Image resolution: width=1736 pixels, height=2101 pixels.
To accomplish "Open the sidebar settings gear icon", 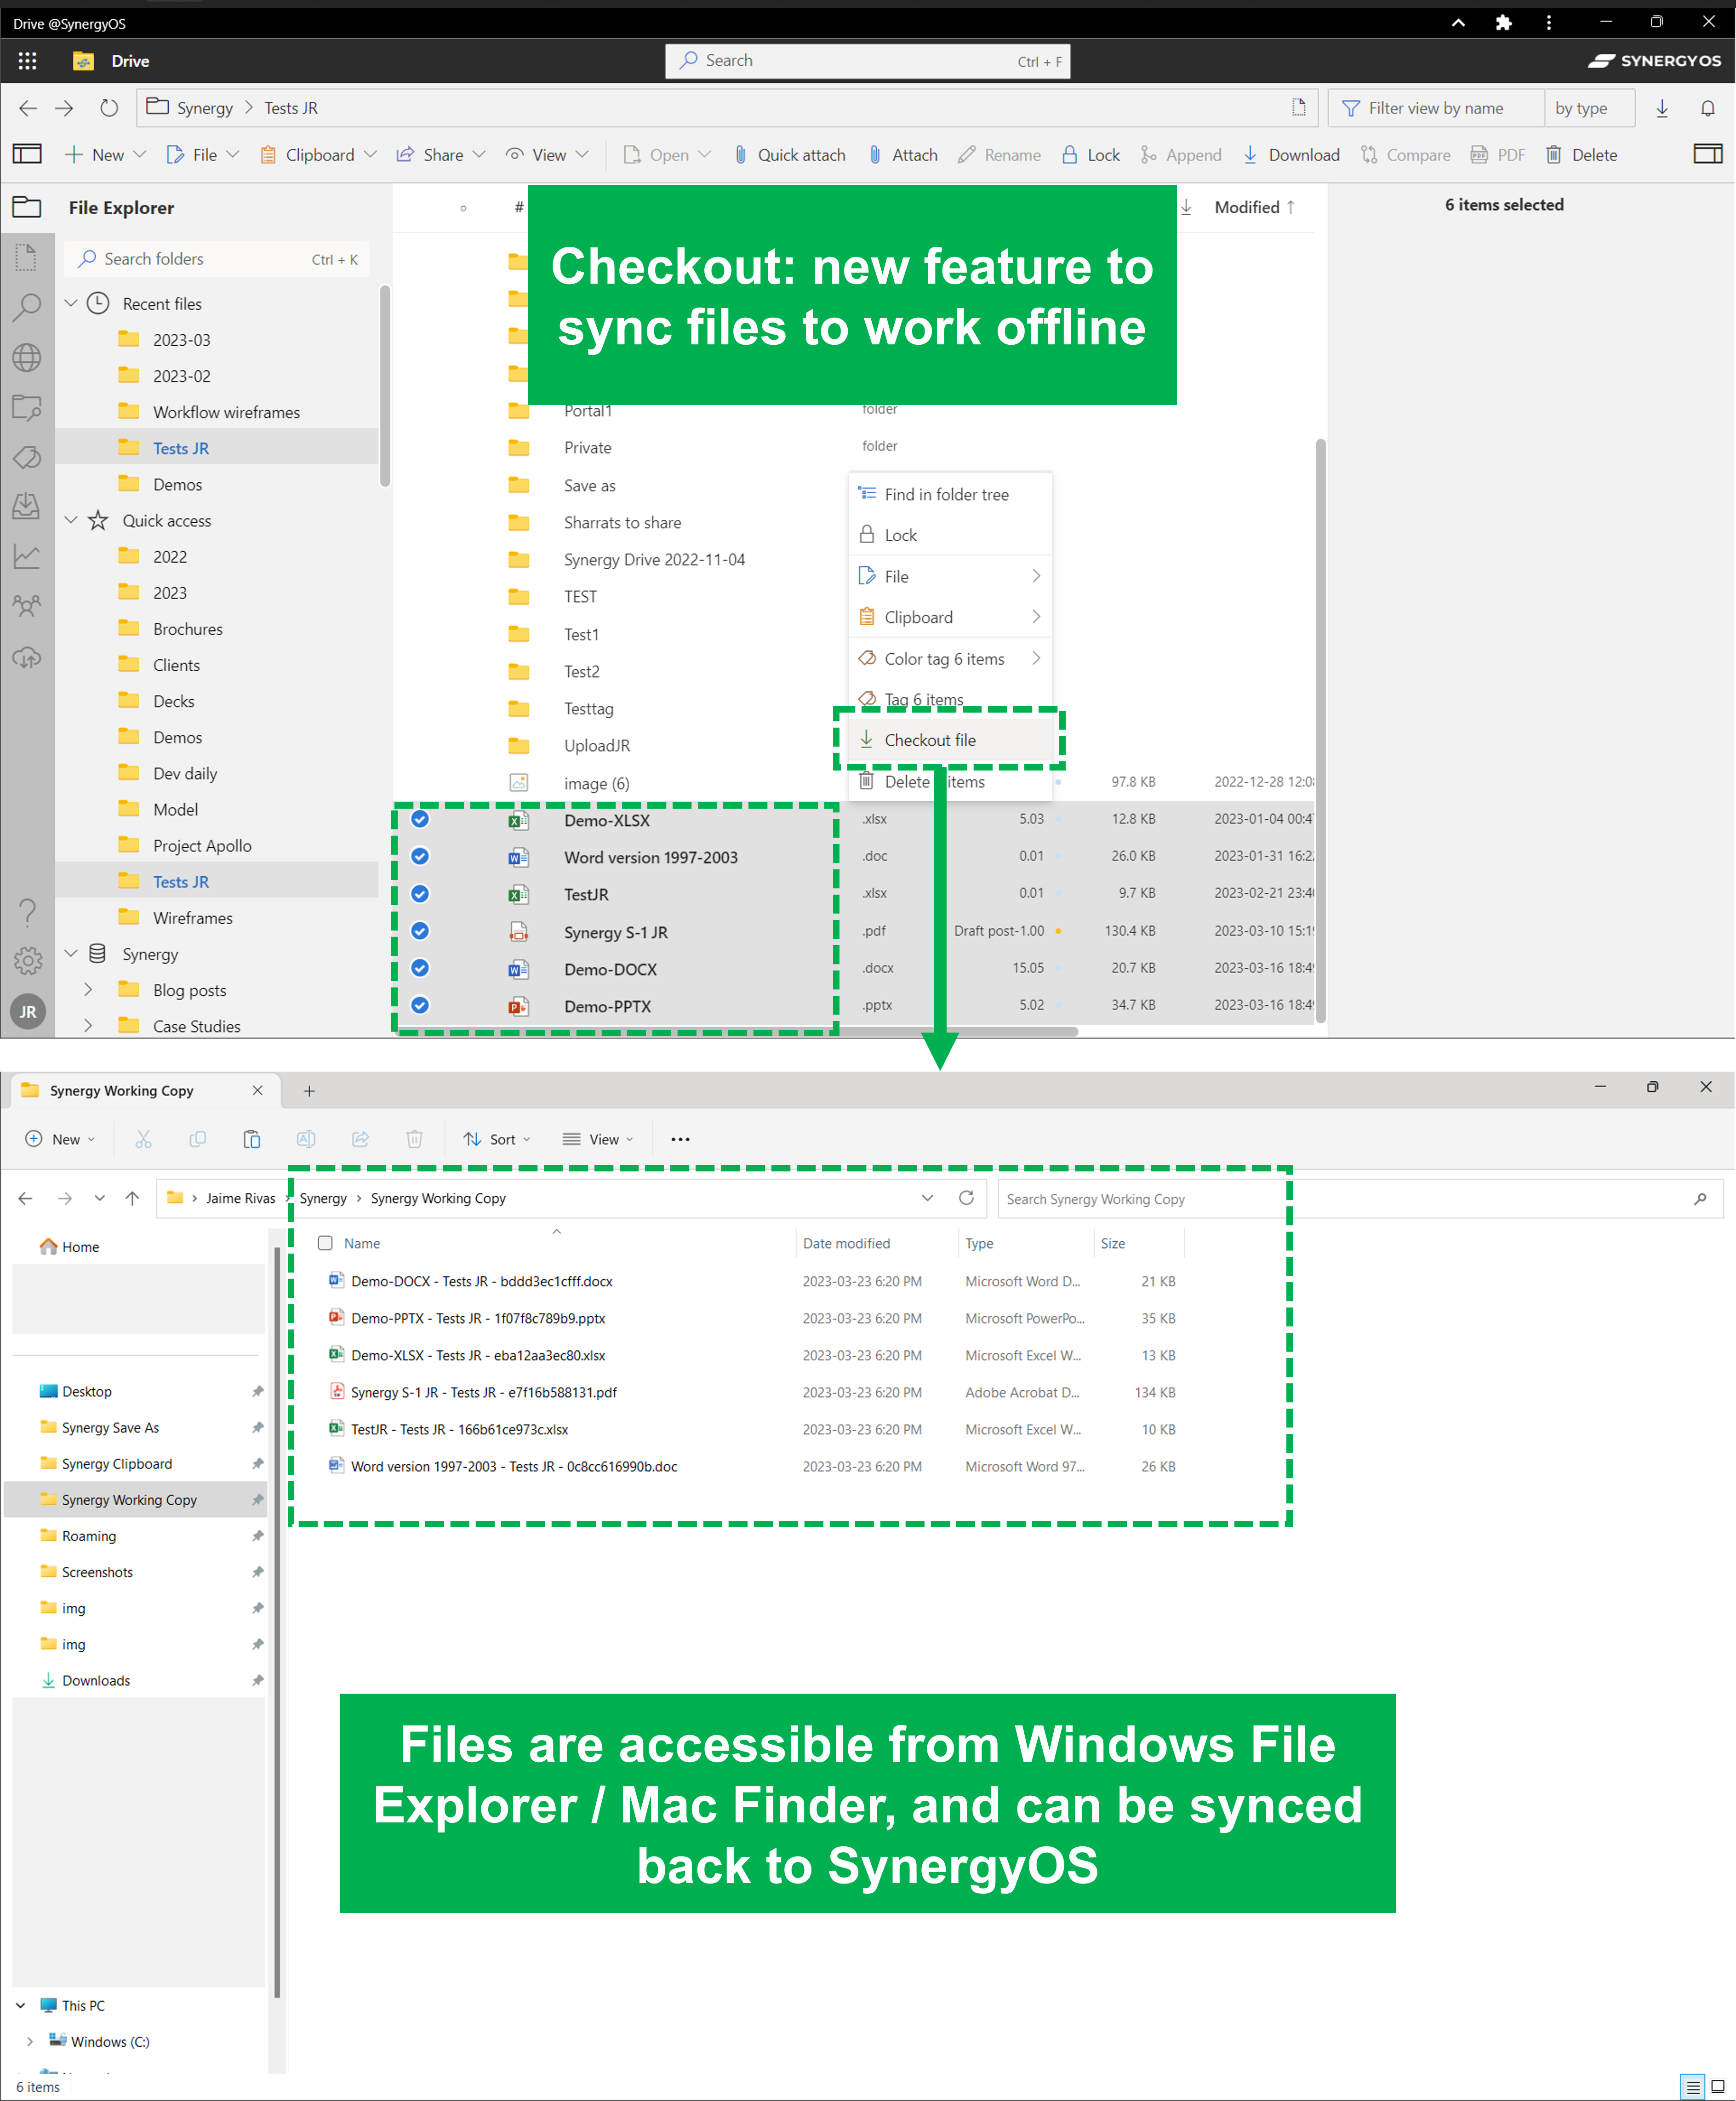I will tap(27, 961).
